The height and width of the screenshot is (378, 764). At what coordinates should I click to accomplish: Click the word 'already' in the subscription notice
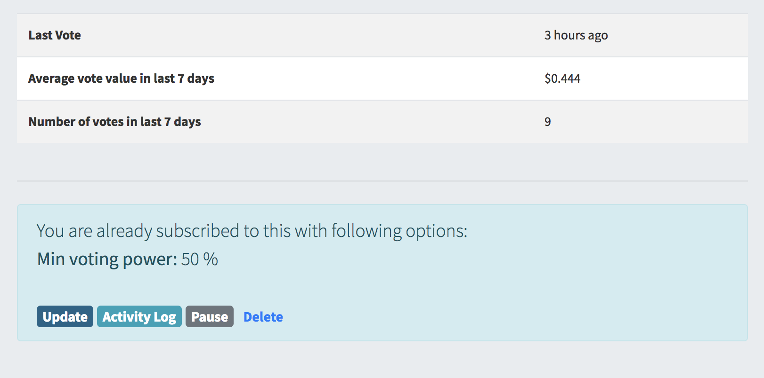tap(124, 231)
